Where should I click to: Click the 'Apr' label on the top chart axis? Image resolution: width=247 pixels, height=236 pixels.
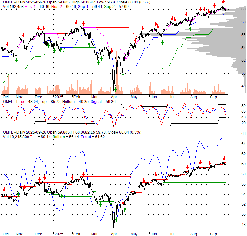[x=114, y=97]
